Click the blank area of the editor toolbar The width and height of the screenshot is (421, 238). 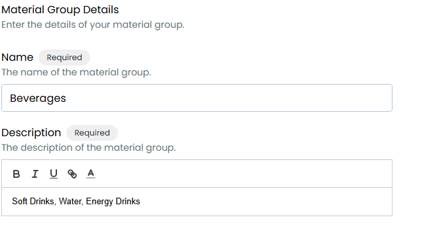(x=241, y=174)
